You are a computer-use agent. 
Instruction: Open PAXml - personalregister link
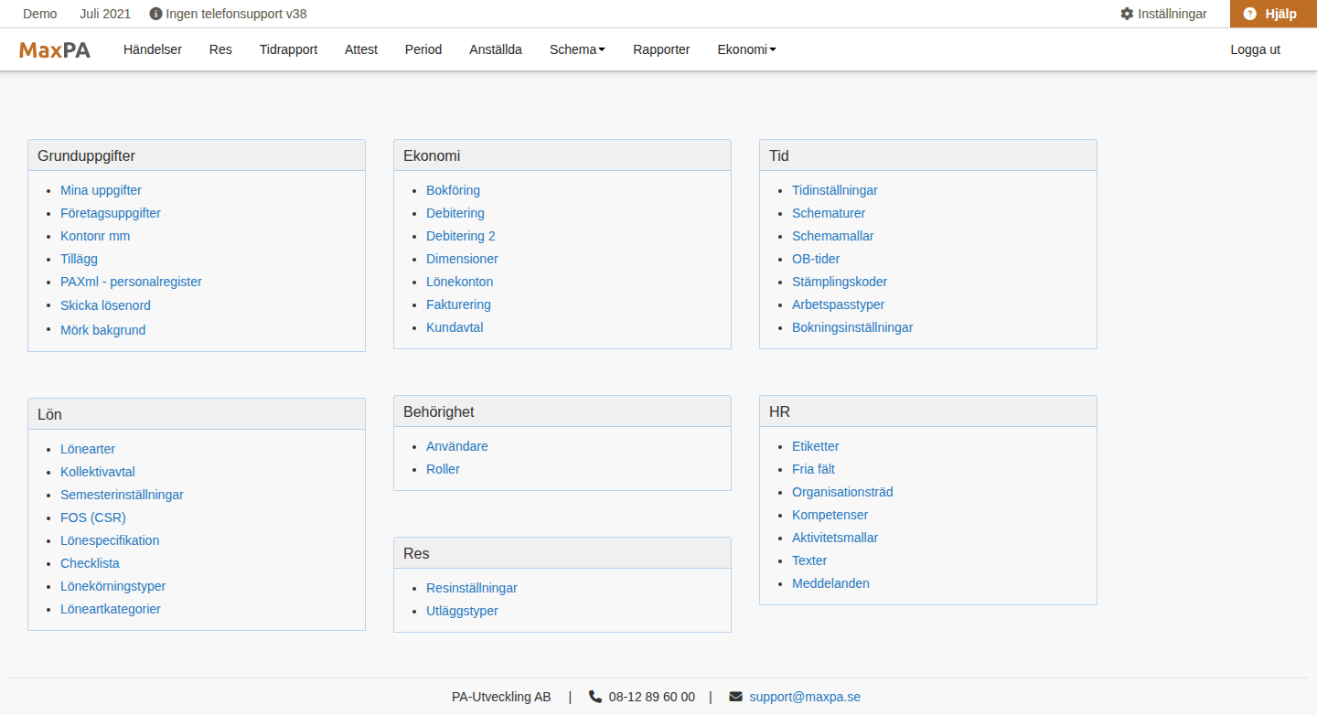click(131, 282)
